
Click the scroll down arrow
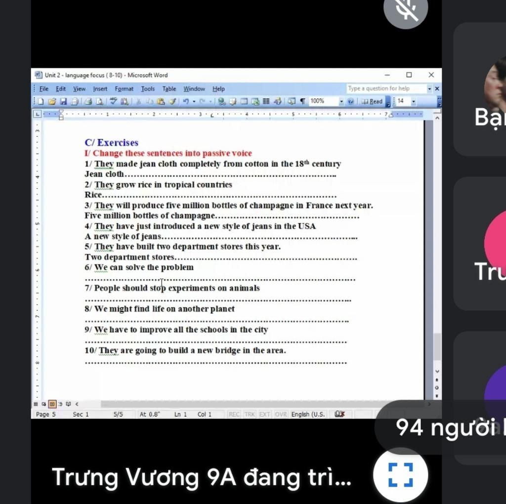click(437, 372)
